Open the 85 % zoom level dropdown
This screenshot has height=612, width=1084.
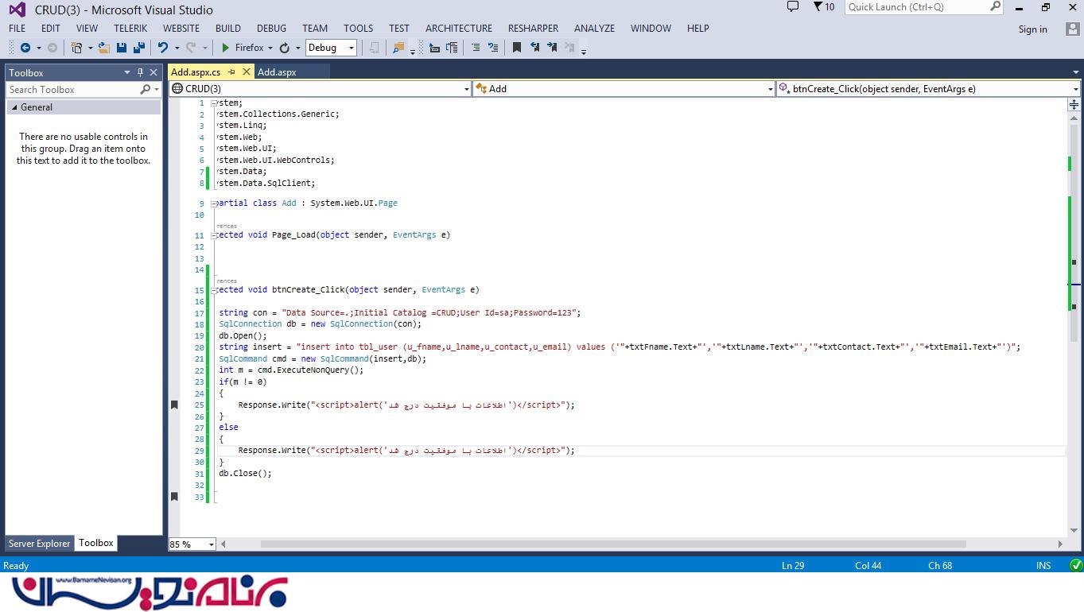211,544
